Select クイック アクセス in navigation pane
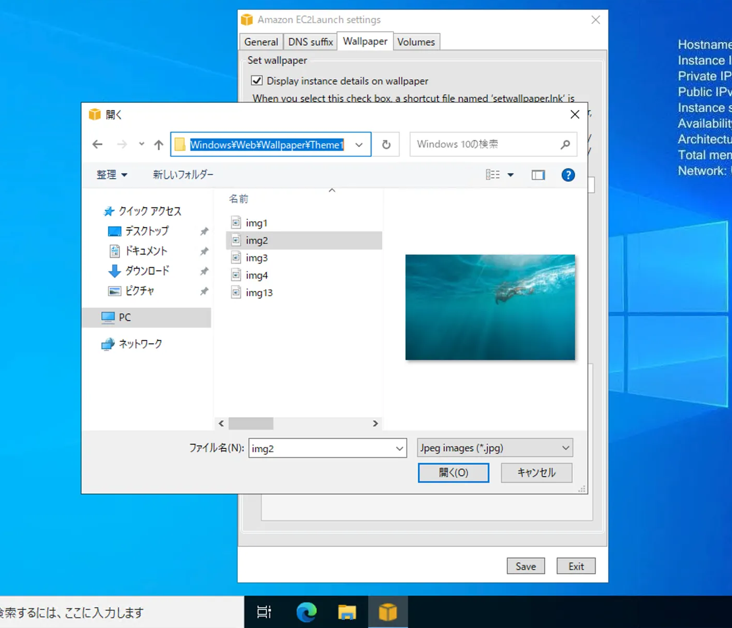 (143, 211)
